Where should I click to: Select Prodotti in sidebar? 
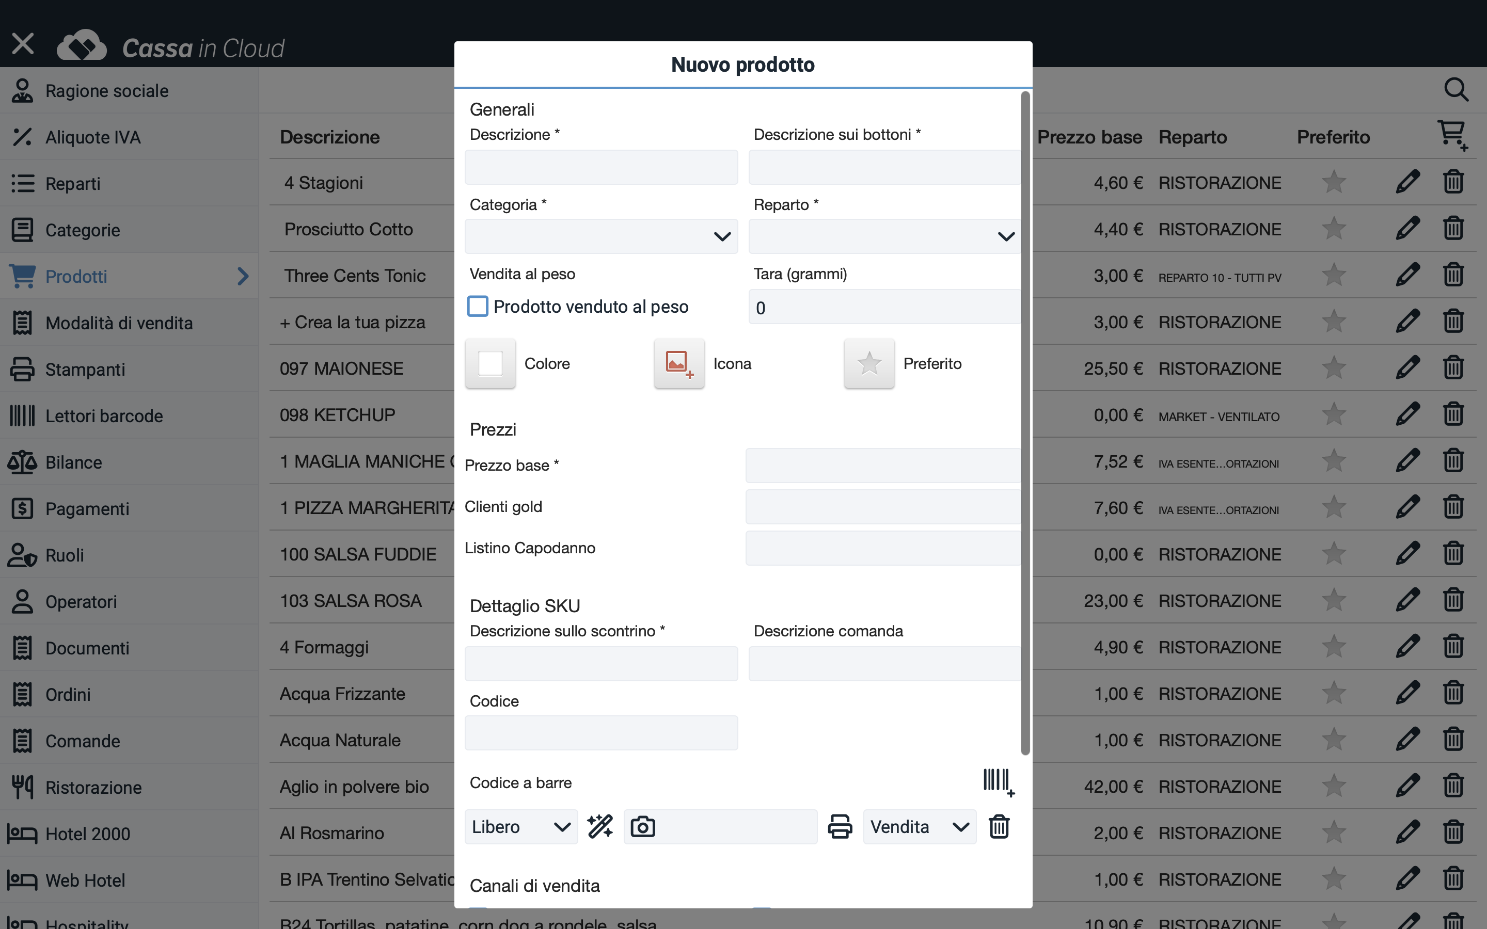tap(129, 276)
